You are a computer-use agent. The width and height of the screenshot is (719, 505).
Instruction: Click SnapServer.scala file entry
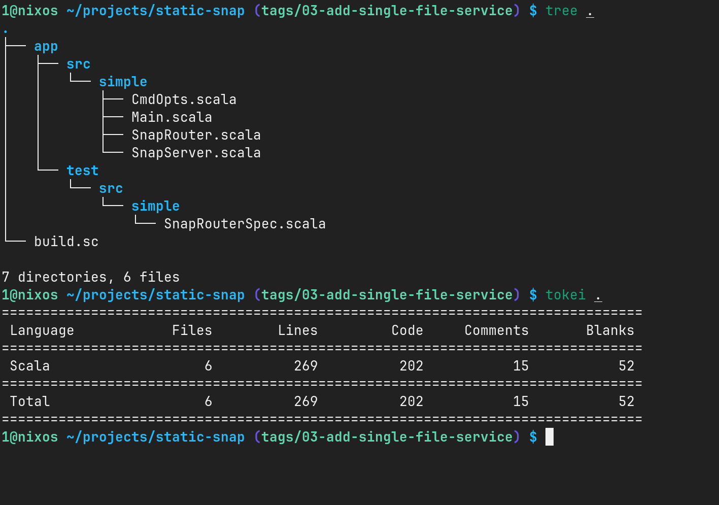(x=196, y=153)
